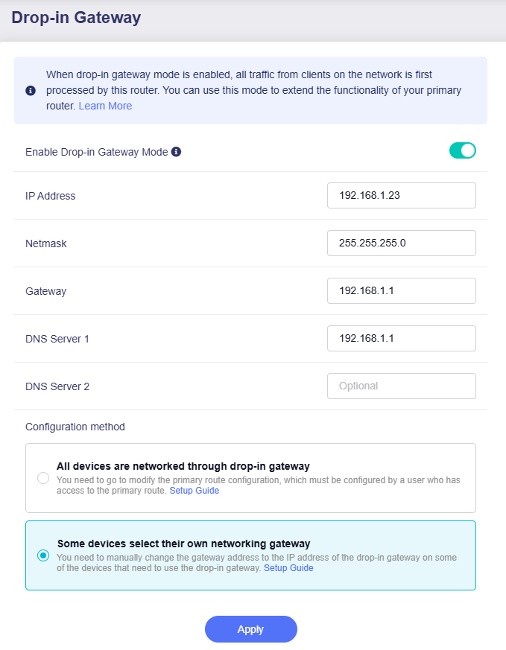Click the 'Some devices select' option card heading
This screenshot has height=650, width=506.
coord(184,544)
